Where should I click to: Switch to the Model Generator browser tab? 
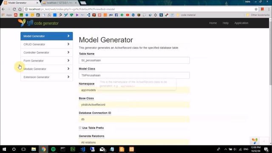click(x=21, y=3)
